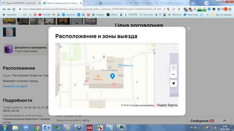
Task: Launch Chrome from the taskbar
Action: point(37,128)
